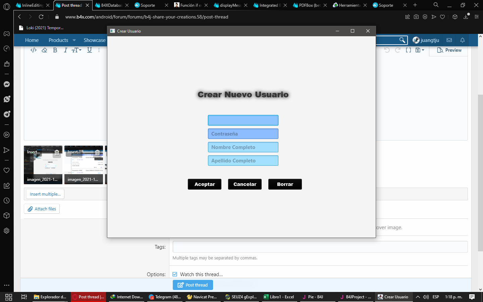Expand the Products menu arrow
Viewport: 483px width, 302px height.
pos(74,40)
